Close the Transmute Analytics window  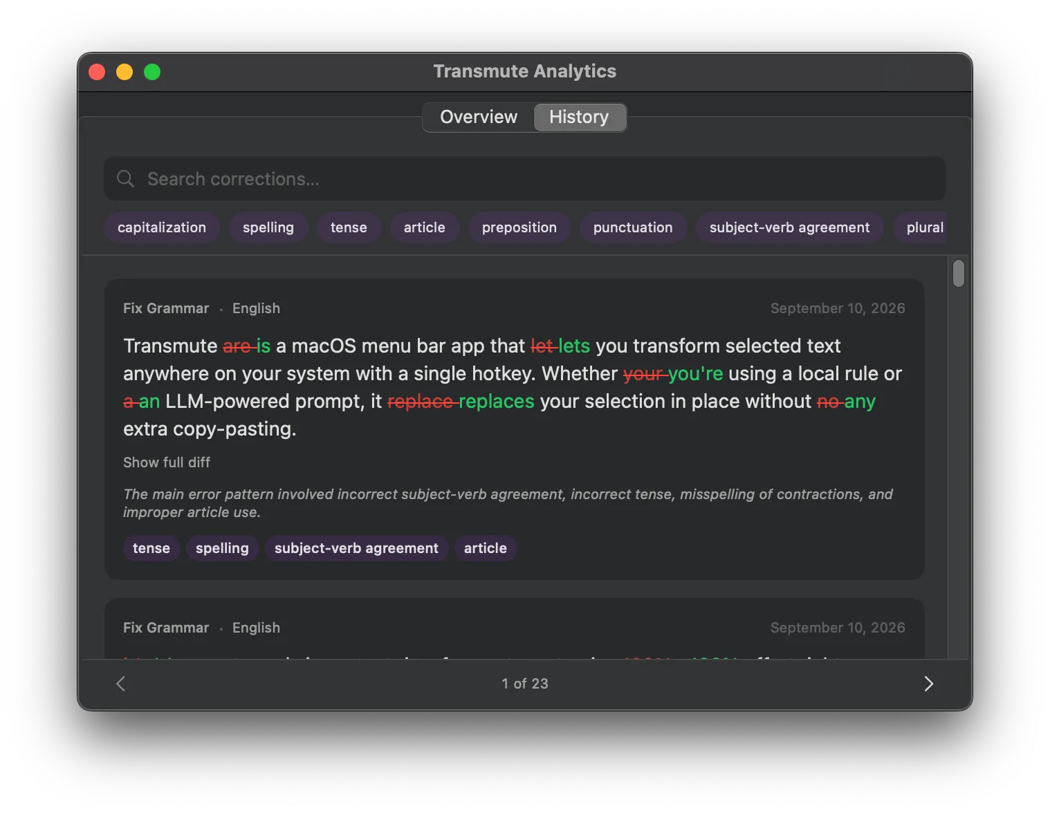97,72
